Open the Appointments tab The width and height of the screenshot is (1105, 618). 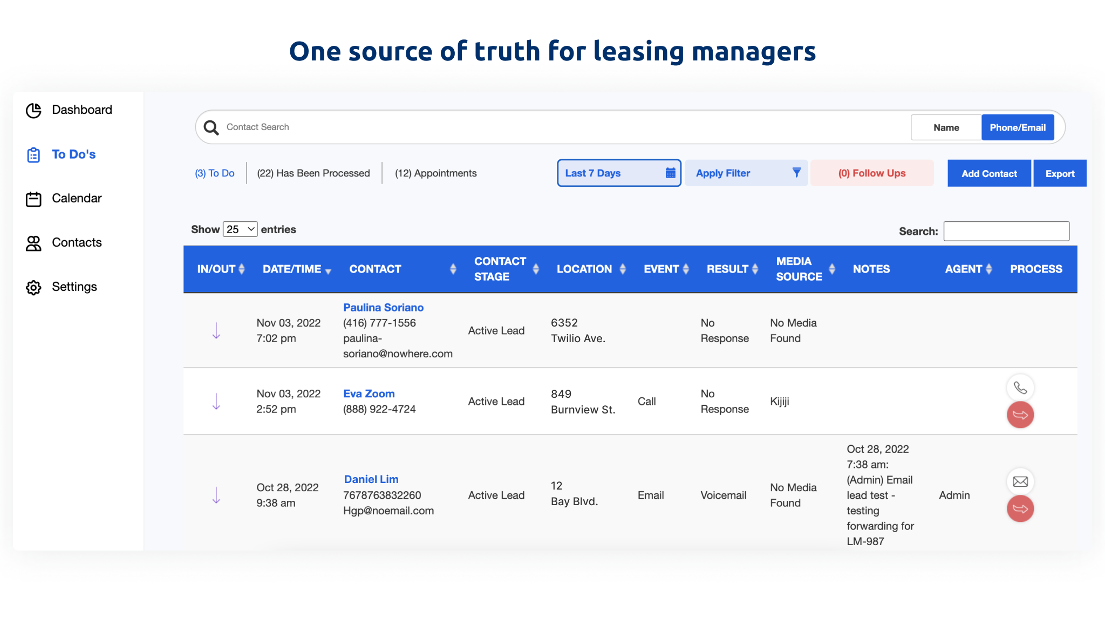pyautogui.click(x=435, y=173)
